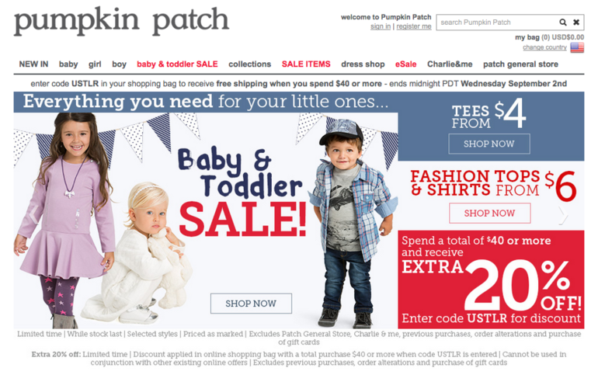Open patch general store menu

(520, 64)
